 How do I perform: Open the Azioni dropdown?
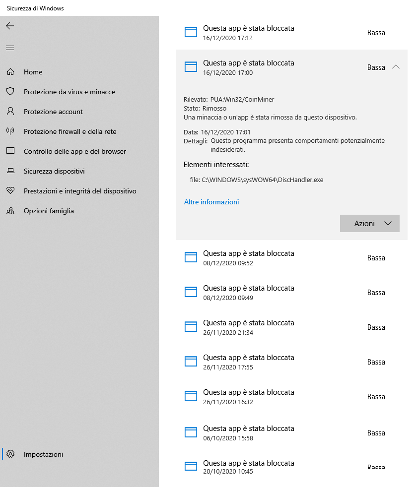(370, 223)
